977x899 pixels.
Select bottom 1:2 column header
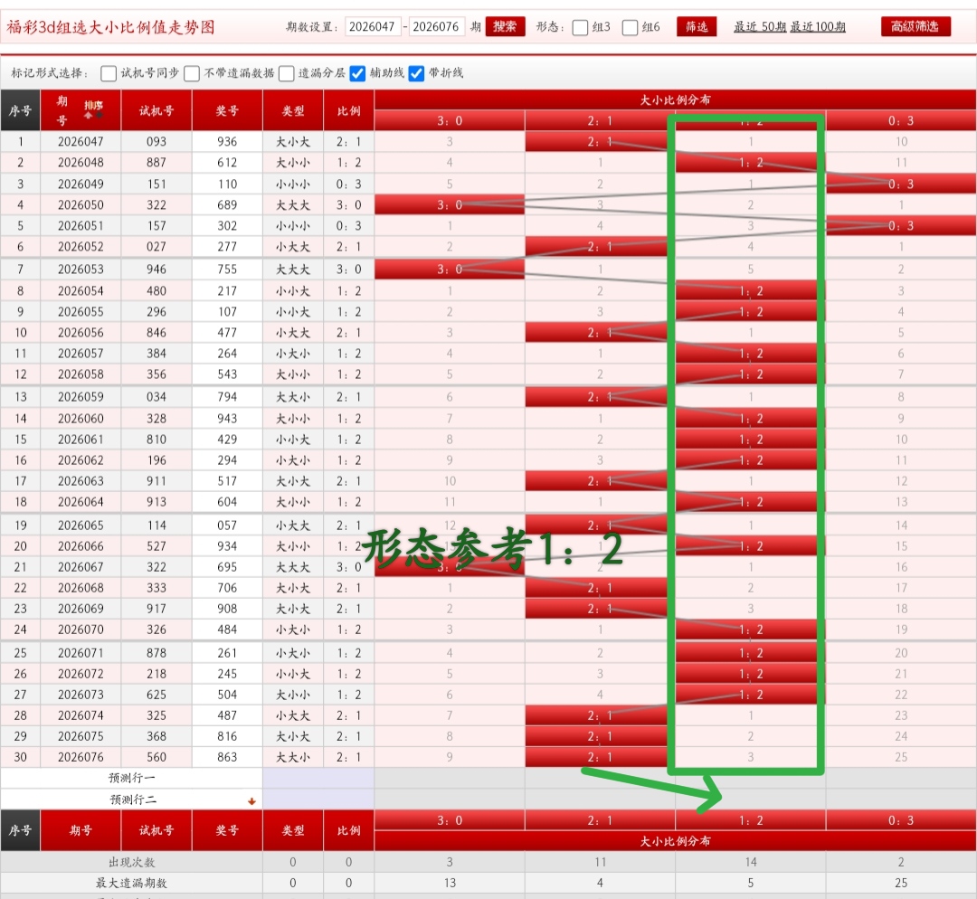click(750, 820)
